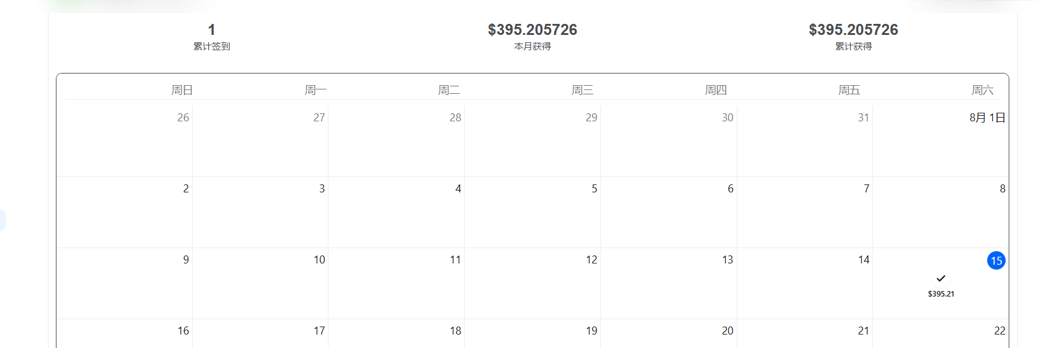
Task: Click the checkmark icon on August 15
Action: tap(941, 278)
